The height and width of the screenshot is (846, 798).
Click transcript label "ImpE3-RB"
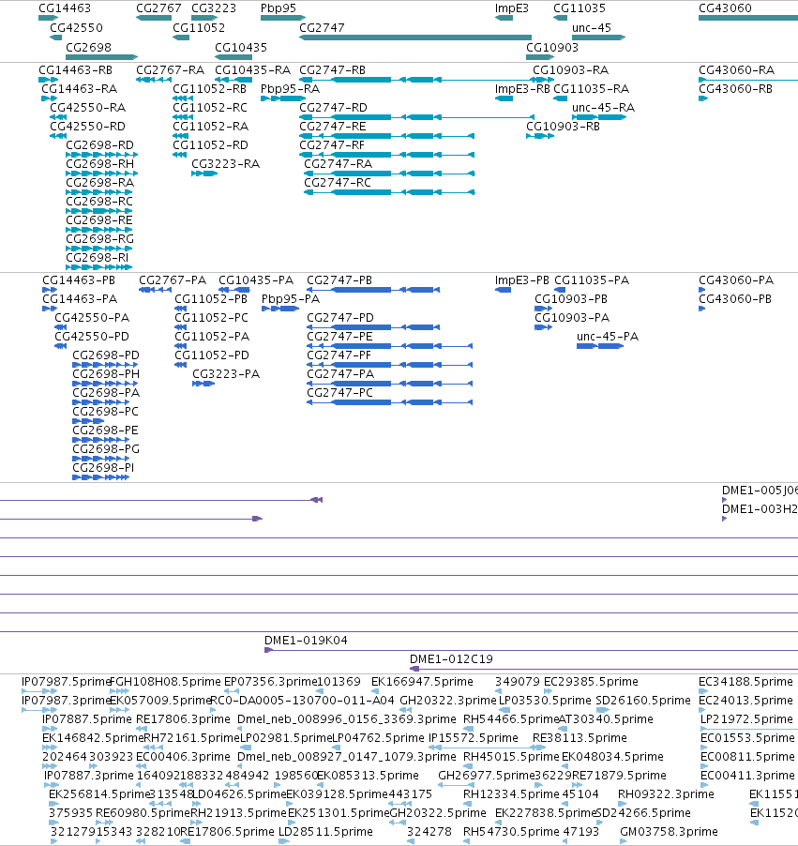click(x=522, y=88)
